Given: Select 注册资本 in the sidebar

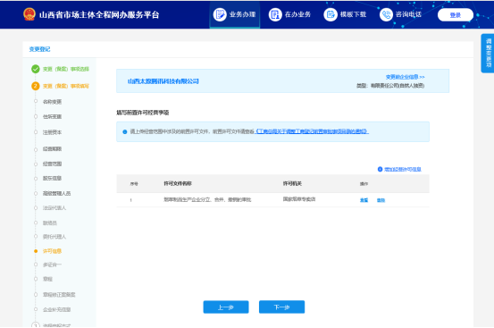Looking at the screenshot, I should 53,132.
